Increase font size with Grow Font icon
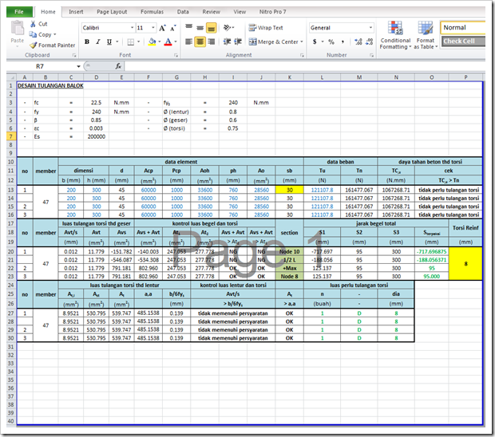 point(162,28)
